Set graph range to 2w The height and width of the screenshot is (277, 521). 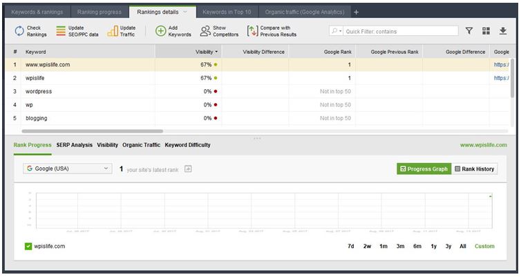pyautogui.click(x=367, y=246)
